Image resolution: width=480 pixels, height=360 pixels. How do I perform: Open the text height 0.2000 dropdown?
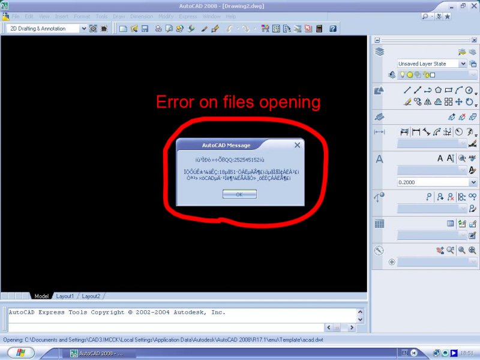click(473, 182)
